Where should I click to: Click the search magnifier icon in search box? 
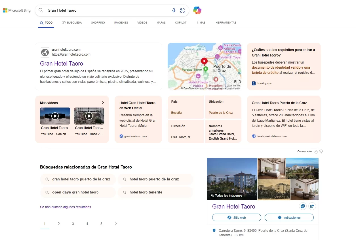[41, 10]
